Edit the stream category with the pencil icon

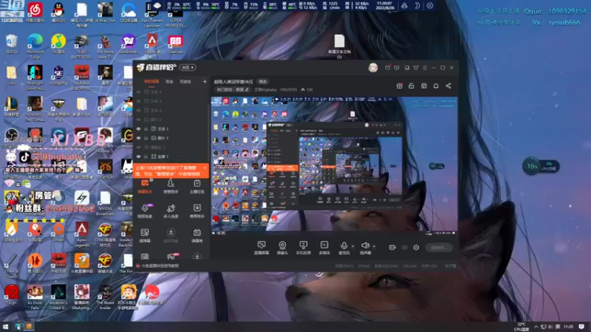pyautogui.click(x=247, y=89)
